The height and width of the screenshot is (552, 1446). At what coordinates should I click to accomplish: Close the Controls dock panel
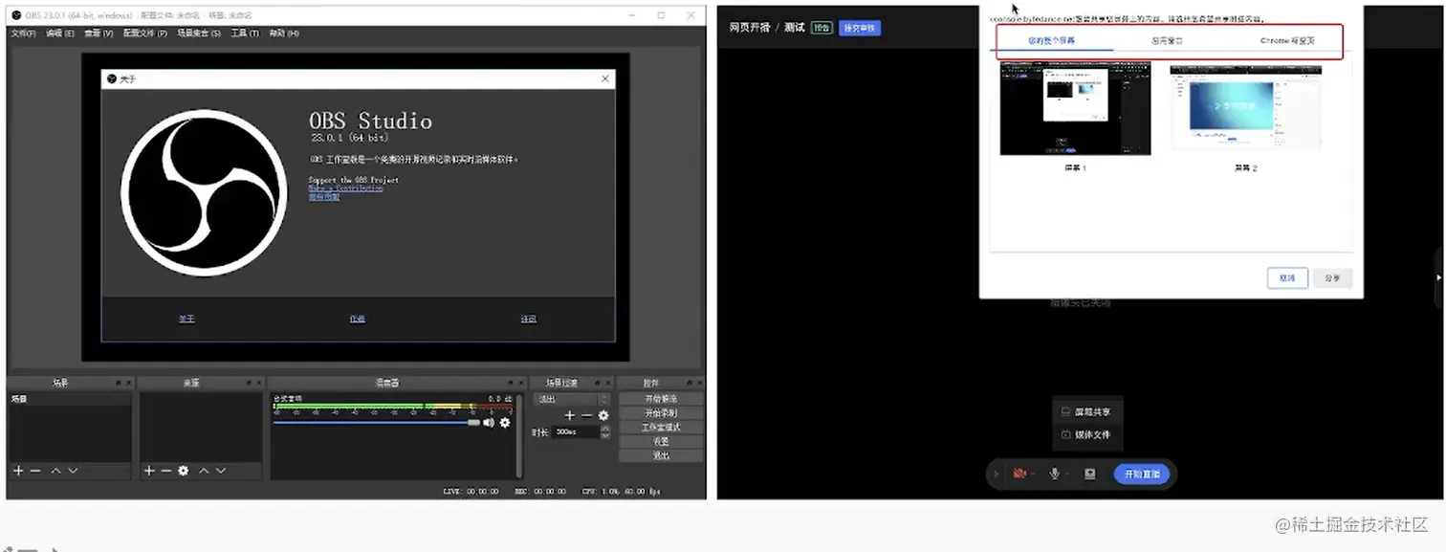pyautogui.click(x=700, y=383)
